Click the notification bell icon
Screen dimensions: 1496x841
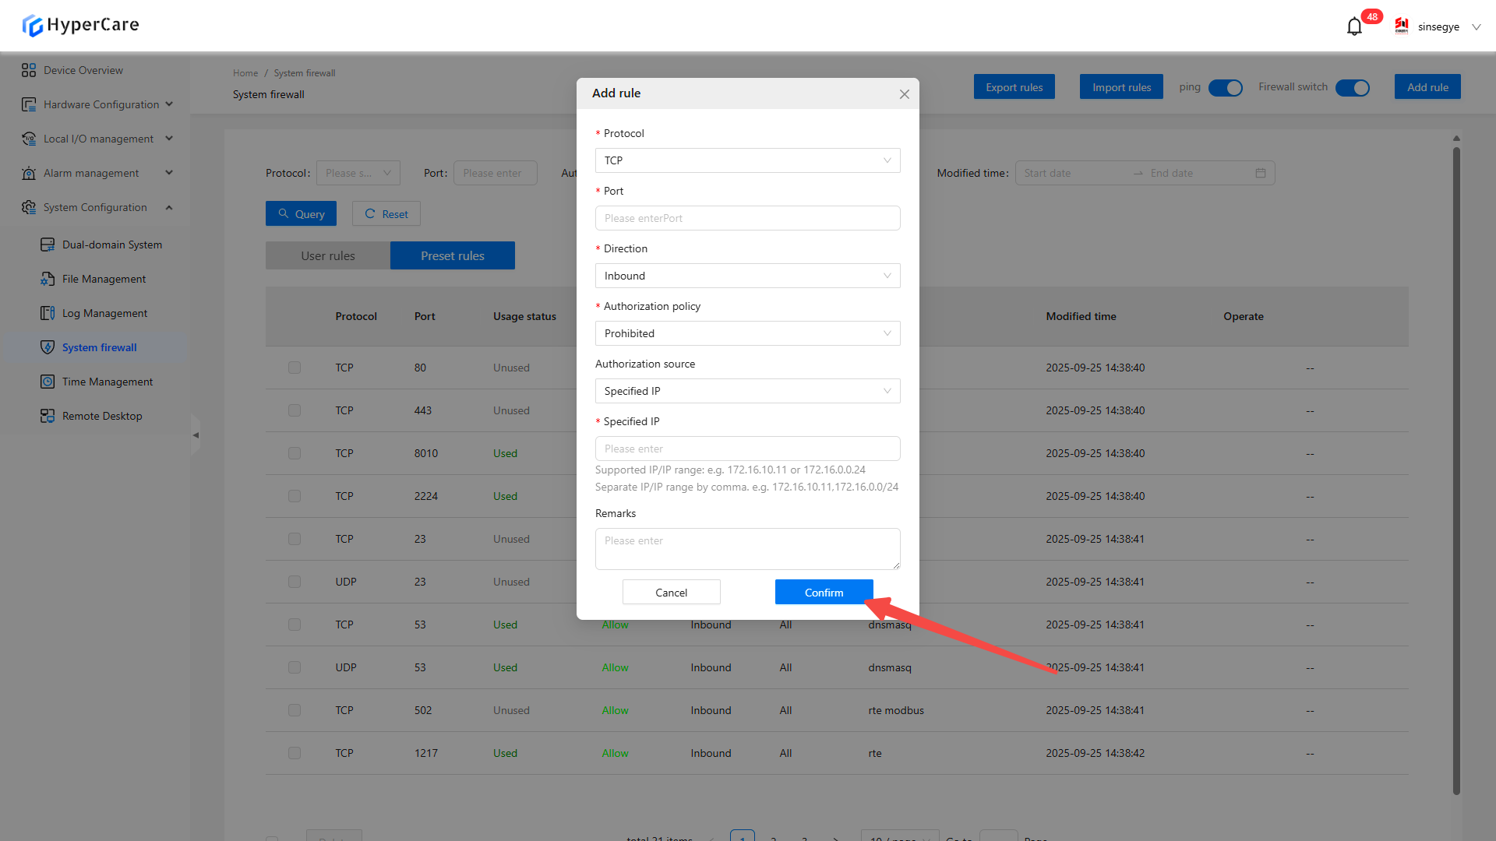point(1354,26)
